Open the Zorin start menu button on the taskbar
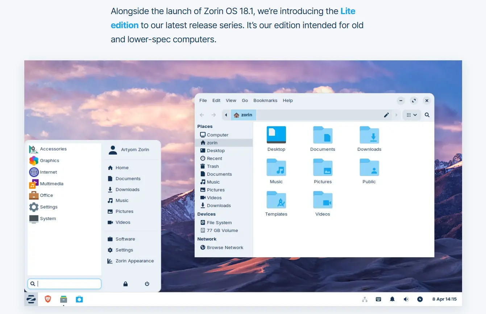The image size is (486, 314). click(31, 299)
